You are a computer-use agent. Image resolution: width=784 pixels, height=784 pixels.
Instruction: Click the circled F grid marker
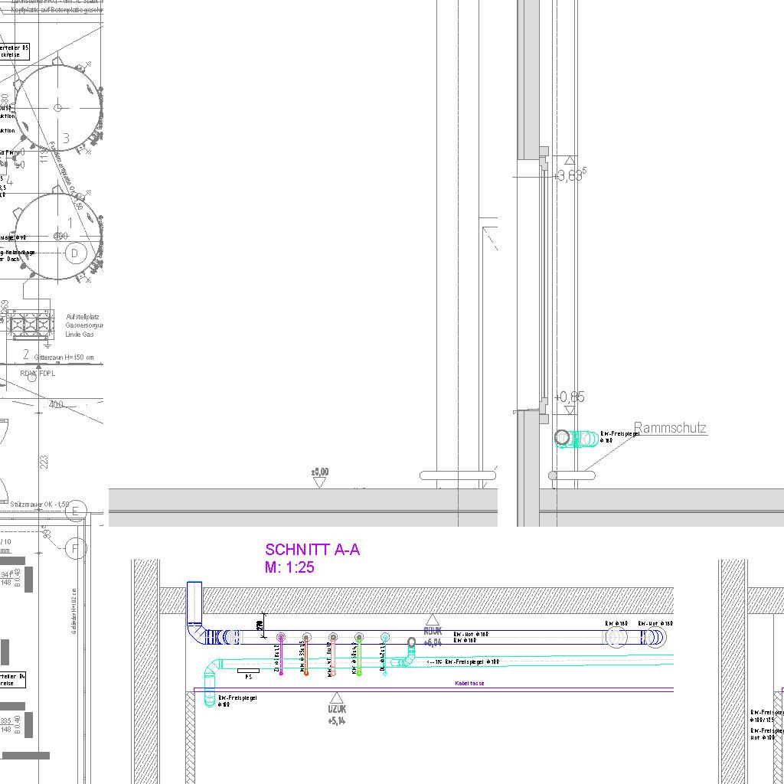75,548
